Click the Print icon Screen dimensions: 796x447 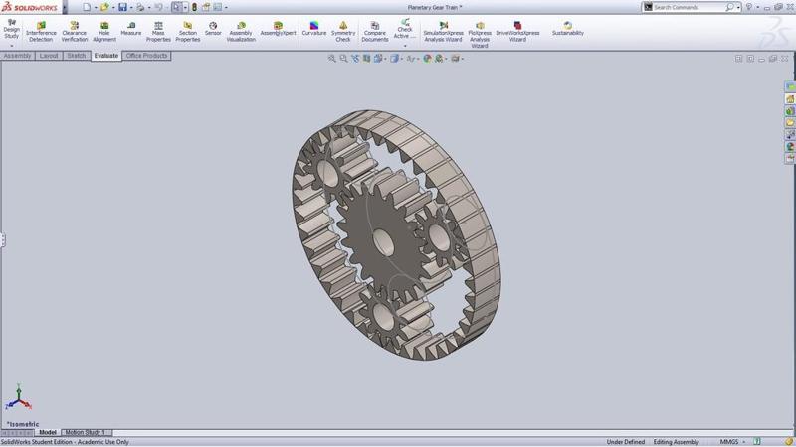(140, 7)
